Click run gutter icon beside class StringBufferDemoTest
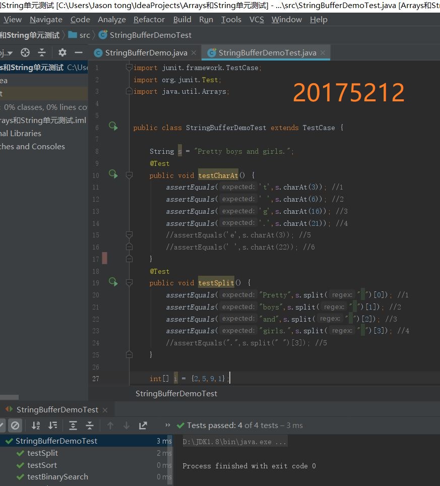This screenshot has height=486, width=440. point(113,126)
